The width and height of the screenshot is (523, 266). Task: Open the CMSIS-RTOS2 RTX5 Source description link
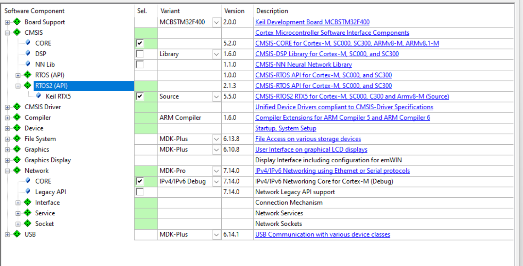point(352,96)
